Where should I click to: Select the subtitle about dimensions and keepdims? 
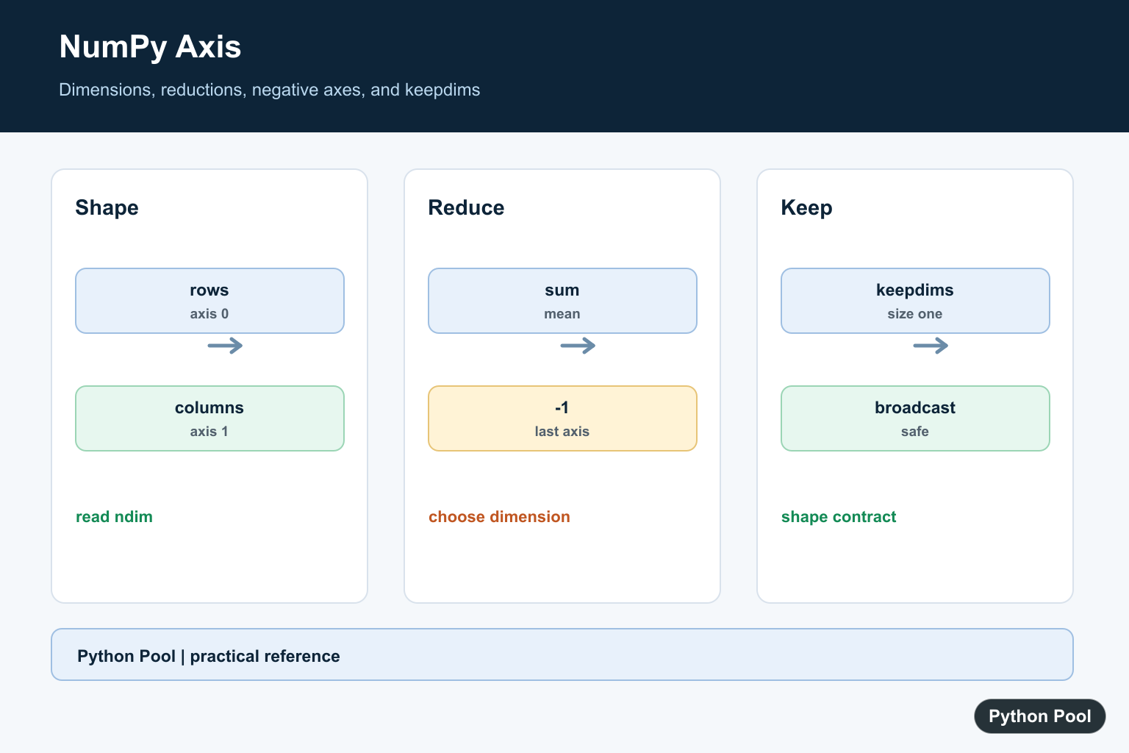269,90
